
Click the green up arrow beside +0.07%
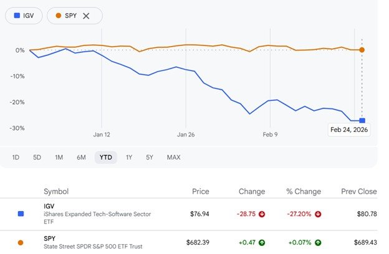[318, 242]
